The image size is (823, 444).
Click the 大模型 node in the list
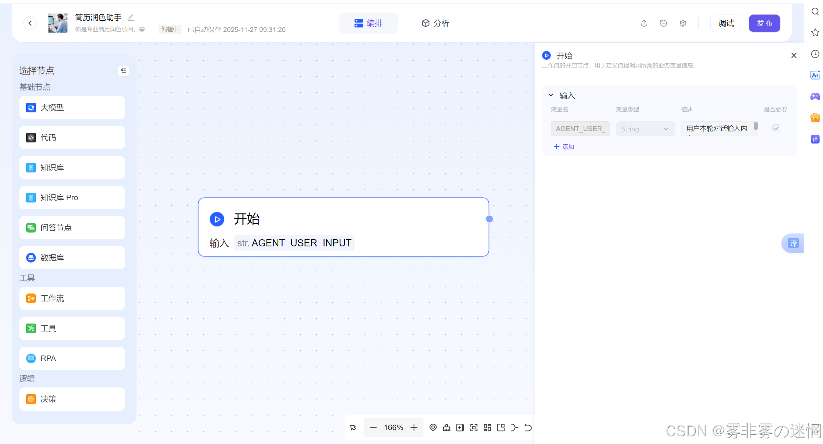pos(72,108)
